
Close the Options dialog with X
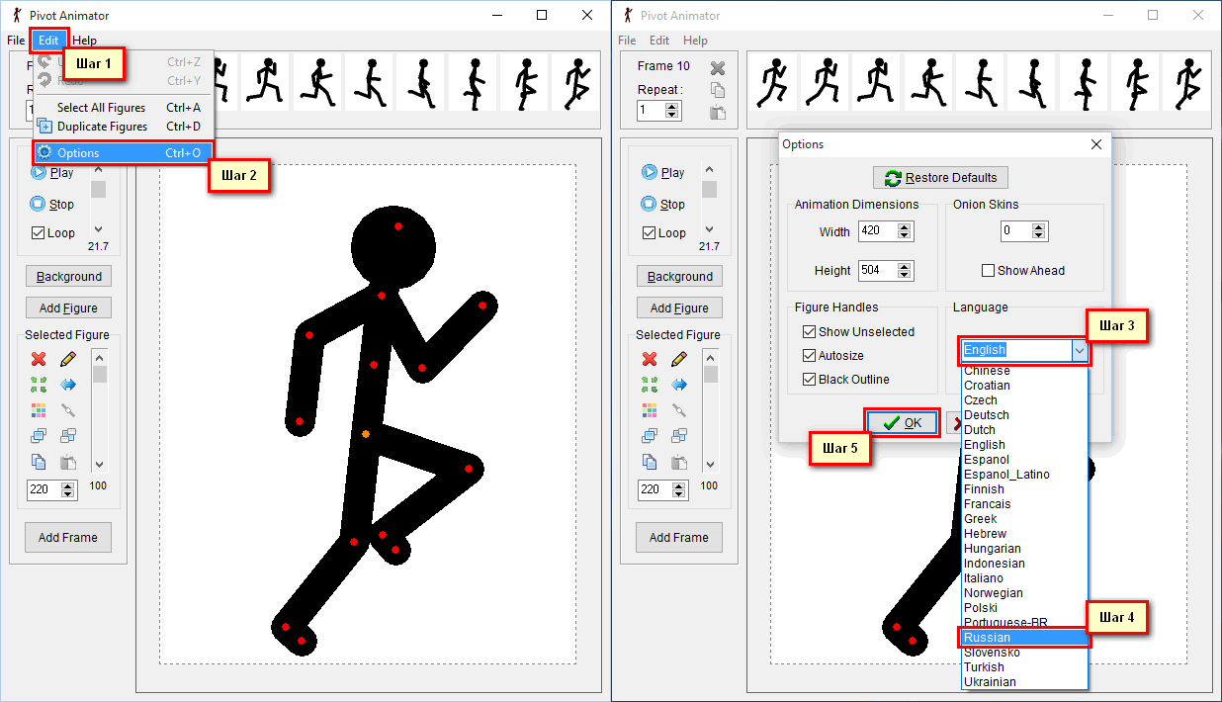pos(1095,144)
